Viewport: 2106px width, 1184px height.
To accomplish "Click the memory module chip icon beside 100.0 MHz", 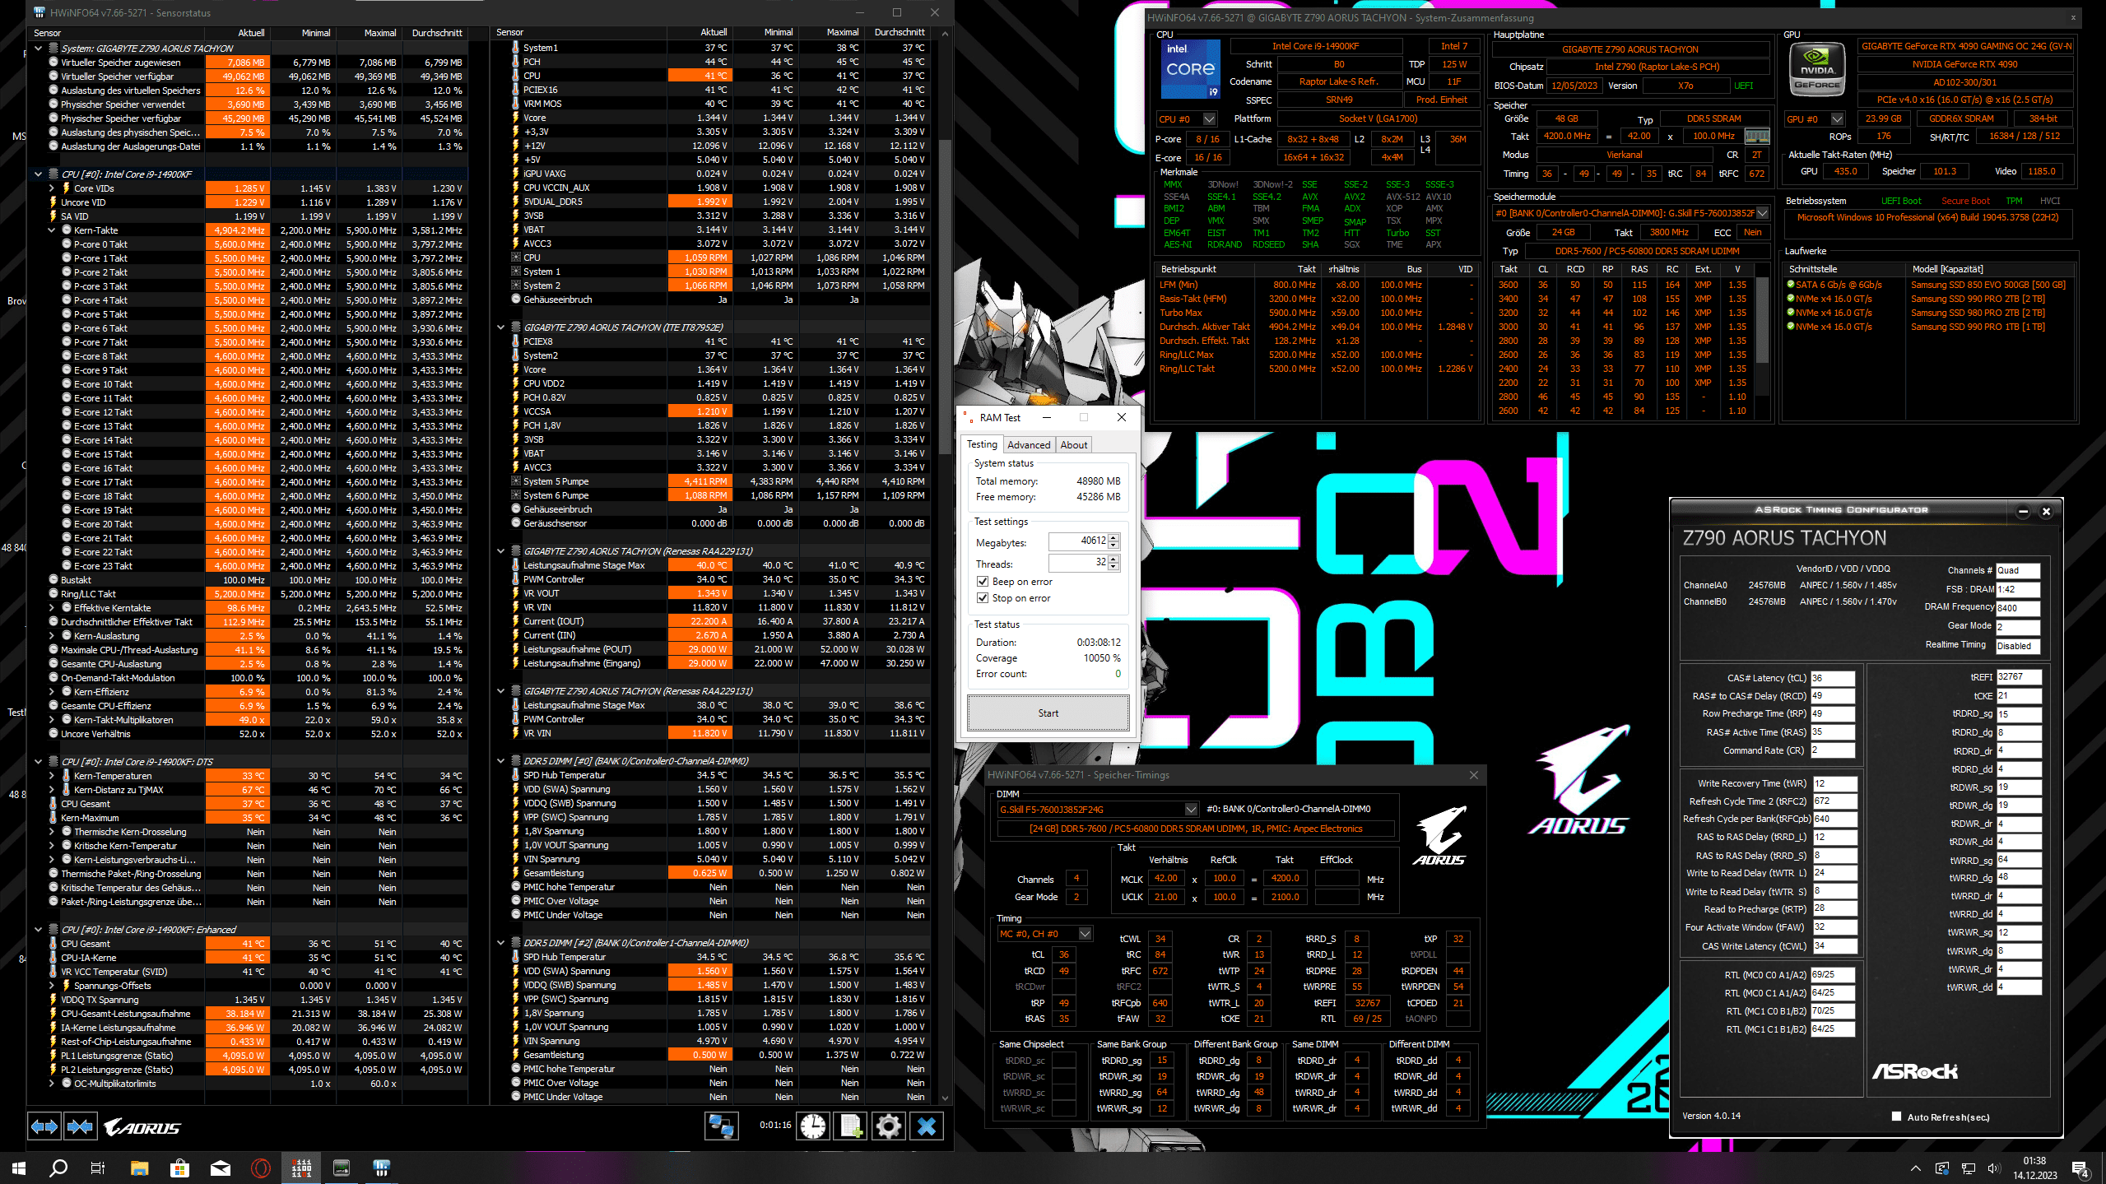I will coord(1757,137).
